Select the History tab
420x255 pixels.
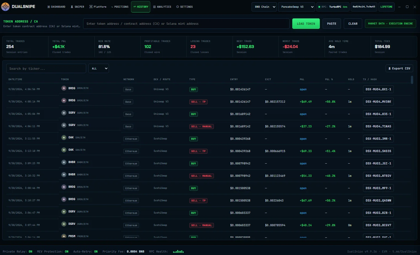coord(141,7)
